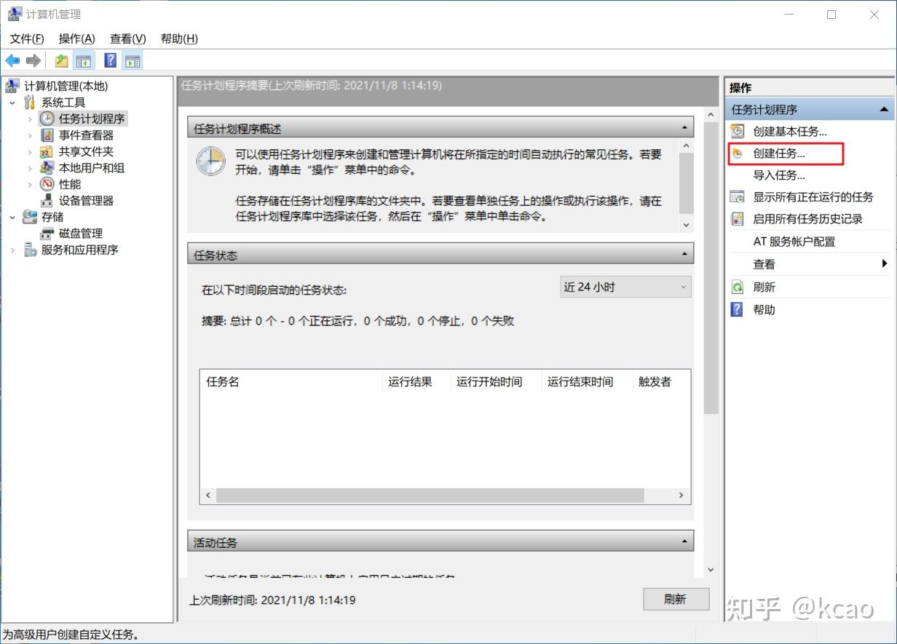Expand the 事件查看器 tree node
Image resolution: width=897 pixels, height=644 pixels.
(x=30, y=135)
